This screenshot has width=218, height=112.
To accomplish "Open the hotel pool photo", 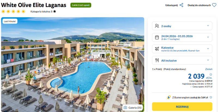I will click(72, 65).
